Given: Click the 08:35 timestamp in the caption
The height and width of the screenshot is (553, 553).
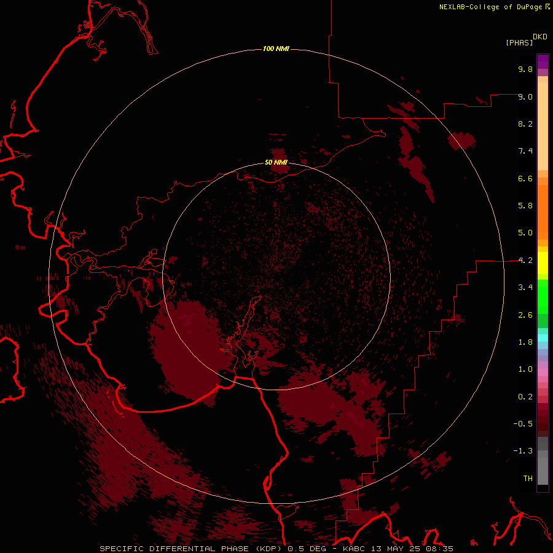Looking at the screenshot, I should [x=441, y=549].
